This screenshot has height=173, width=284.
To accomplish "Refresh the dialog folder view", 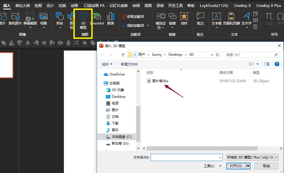I will [217, 55].
